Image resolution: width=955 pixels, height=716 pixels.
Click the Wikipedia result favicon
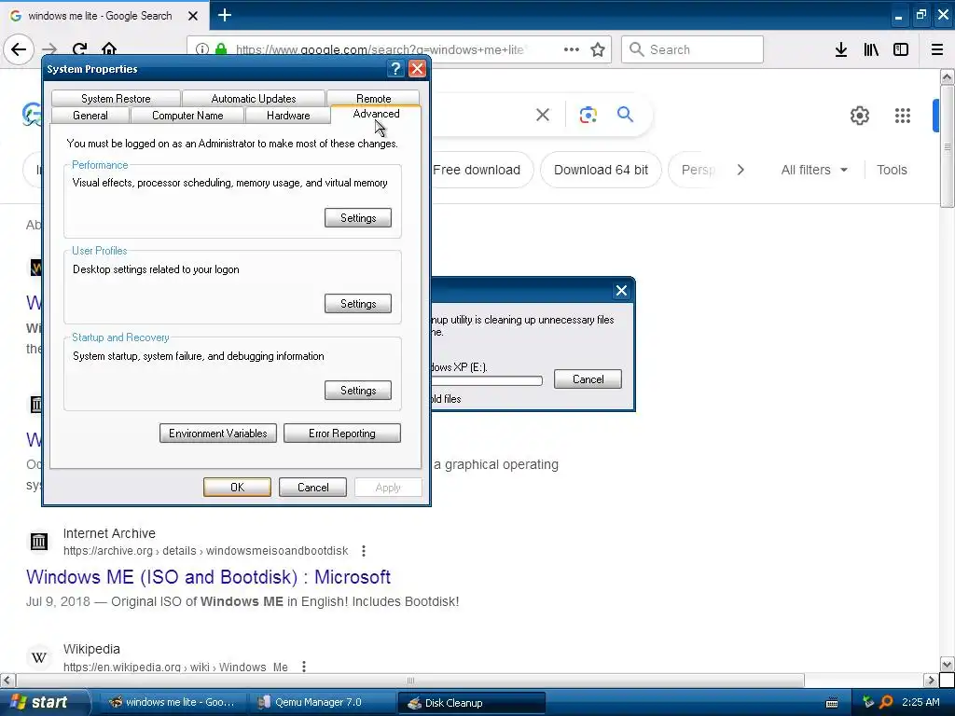pyautogui.click(x=39, y=657)
